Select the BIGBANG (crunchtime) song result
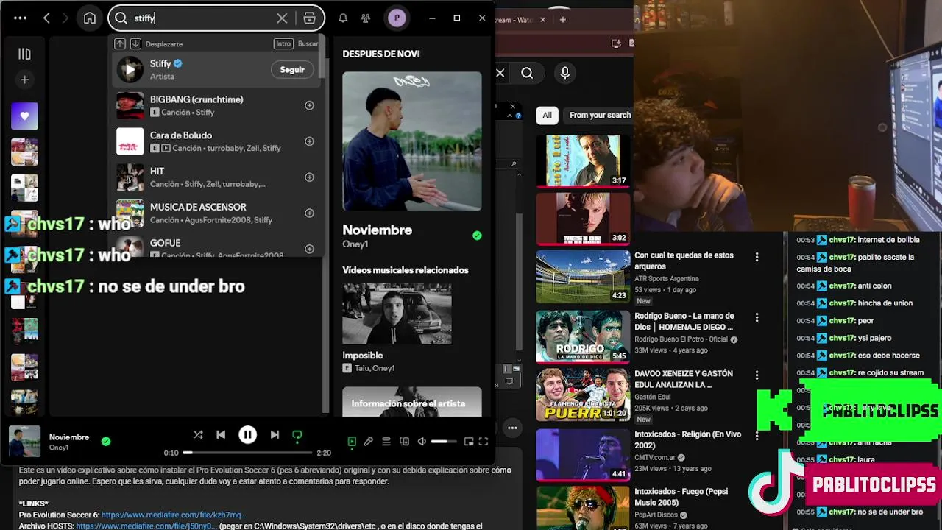This screenshot has width=942, height=530. point(216,105)
